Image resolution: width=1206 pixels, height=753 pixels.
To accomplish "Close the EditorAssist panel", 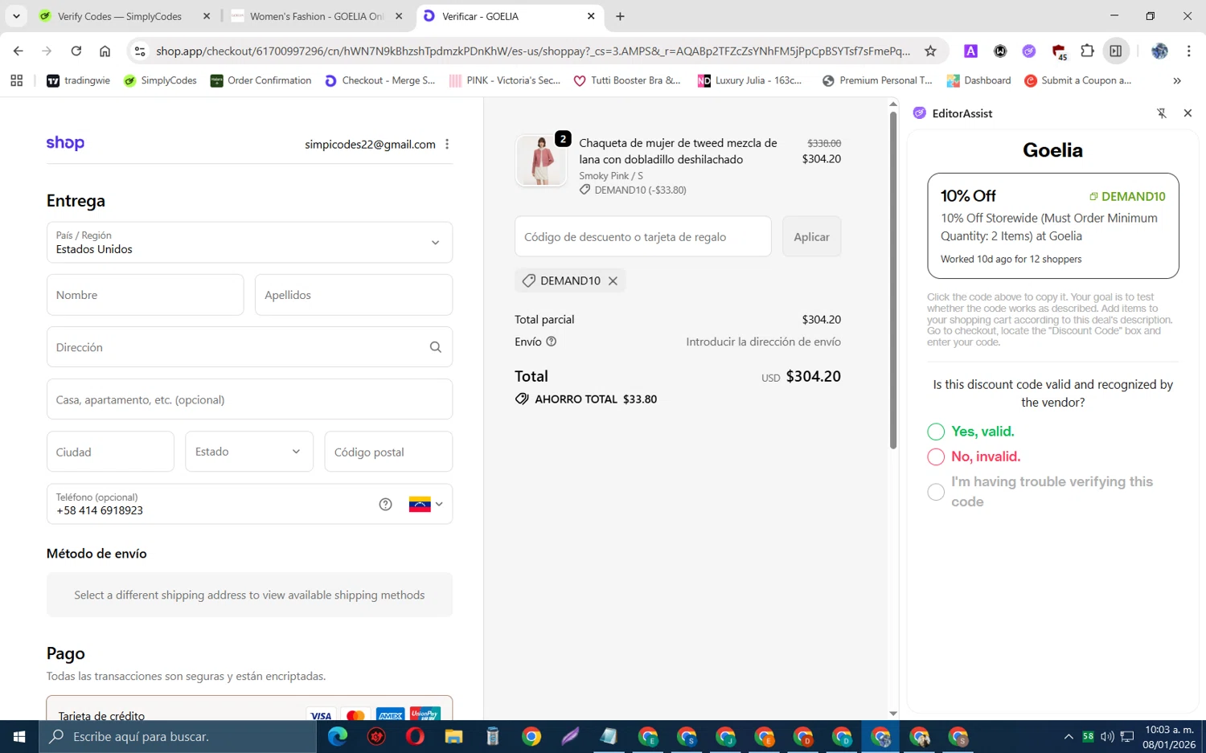I will tap(1188, 113).
